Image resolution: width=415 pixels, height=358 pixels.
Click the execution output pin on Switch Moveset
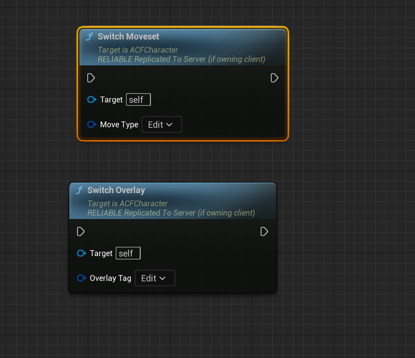pos(274,78)
